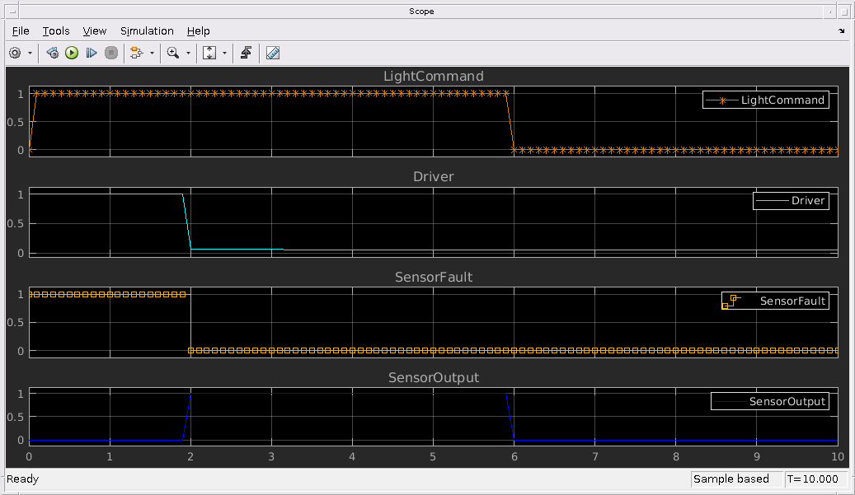855x495 pixels.
Task: Click the highlight Simulink block icon
Action: (136, 53)
